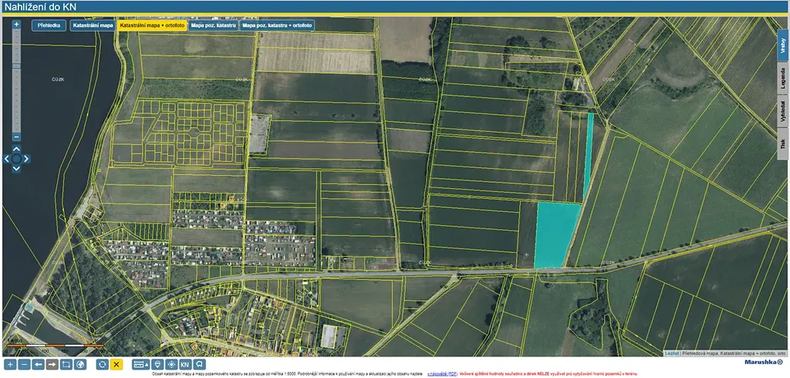Screen dimensions: 790x378
Task: Select Mapa poz. katastru + ortofoto layer
Action: pyautogui.click(x=278, y=25)
